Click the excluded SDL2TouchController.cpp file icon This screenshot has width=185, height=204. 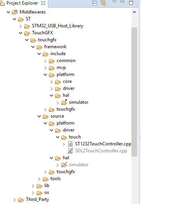pos(70,151)
